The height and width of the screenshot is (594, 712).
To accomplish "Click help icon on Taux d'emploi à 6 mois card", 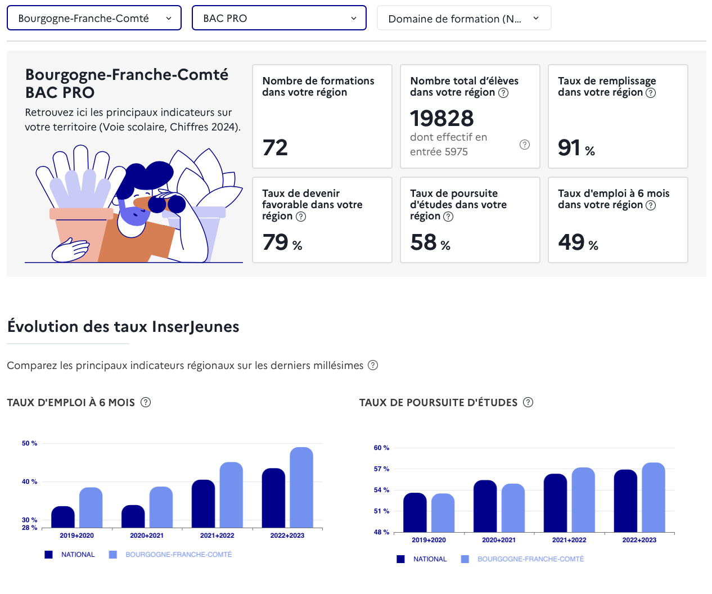I will coord(651,205).
